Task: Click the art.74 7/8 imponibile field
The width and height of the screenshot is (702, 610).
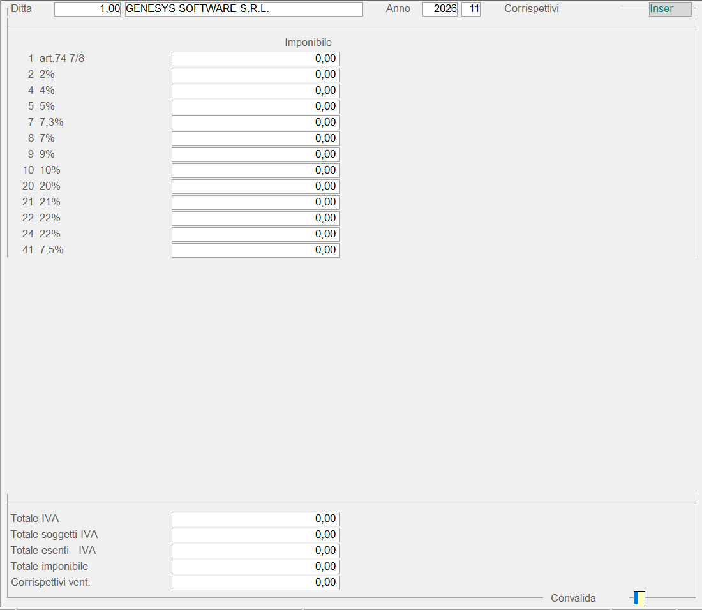Action: [255, 59]
